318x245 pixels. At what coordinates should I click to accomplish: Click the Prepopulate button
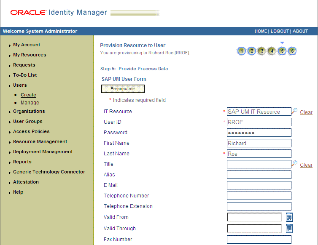[123, 89]
